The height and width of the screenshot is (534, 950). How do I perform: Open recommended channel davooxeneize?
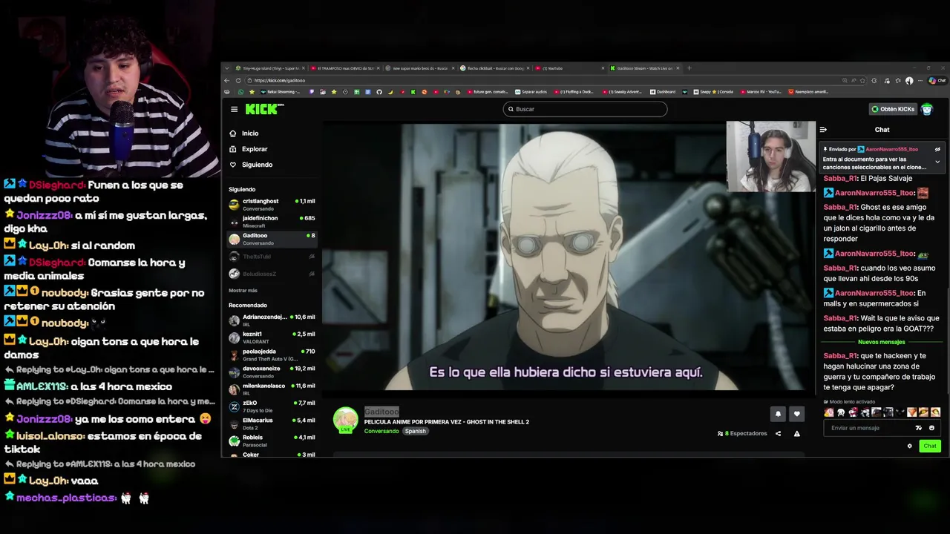(272, 372)
